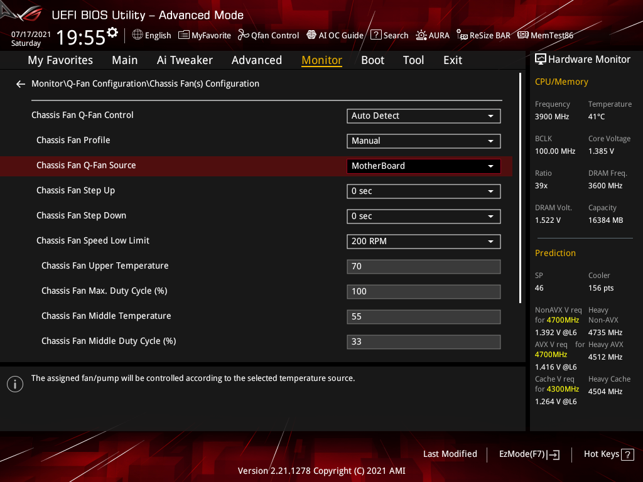Click the 19:55 clock display
This screenshot has width=643, height=482.
(81, 37)
